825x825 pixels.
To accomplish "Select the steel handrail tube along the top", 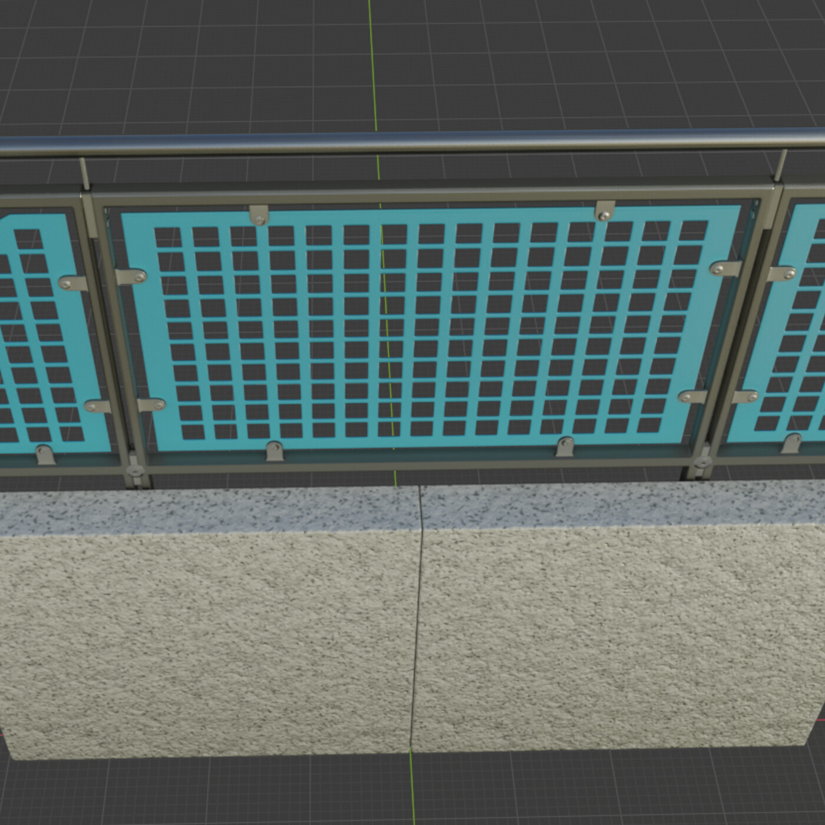I will (x=412, y=143).
